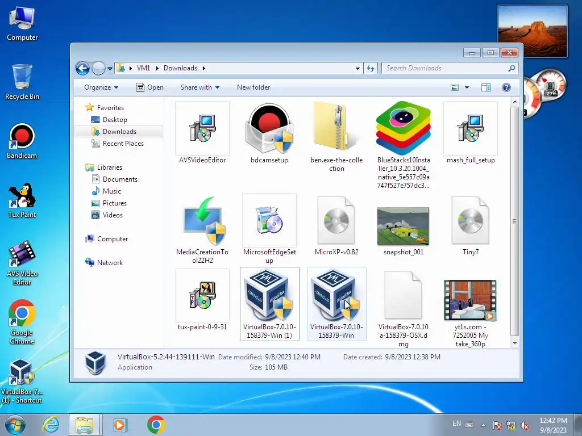Go back with the Back arrow
The image size is (582, 436).
(x=82, y=68)
